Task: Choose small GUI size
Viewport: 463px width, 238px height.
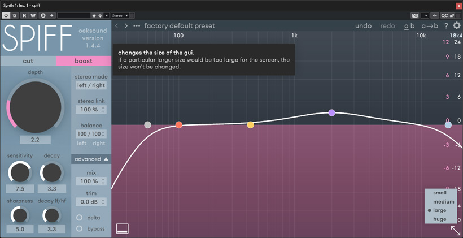Action: coord(440,193)
